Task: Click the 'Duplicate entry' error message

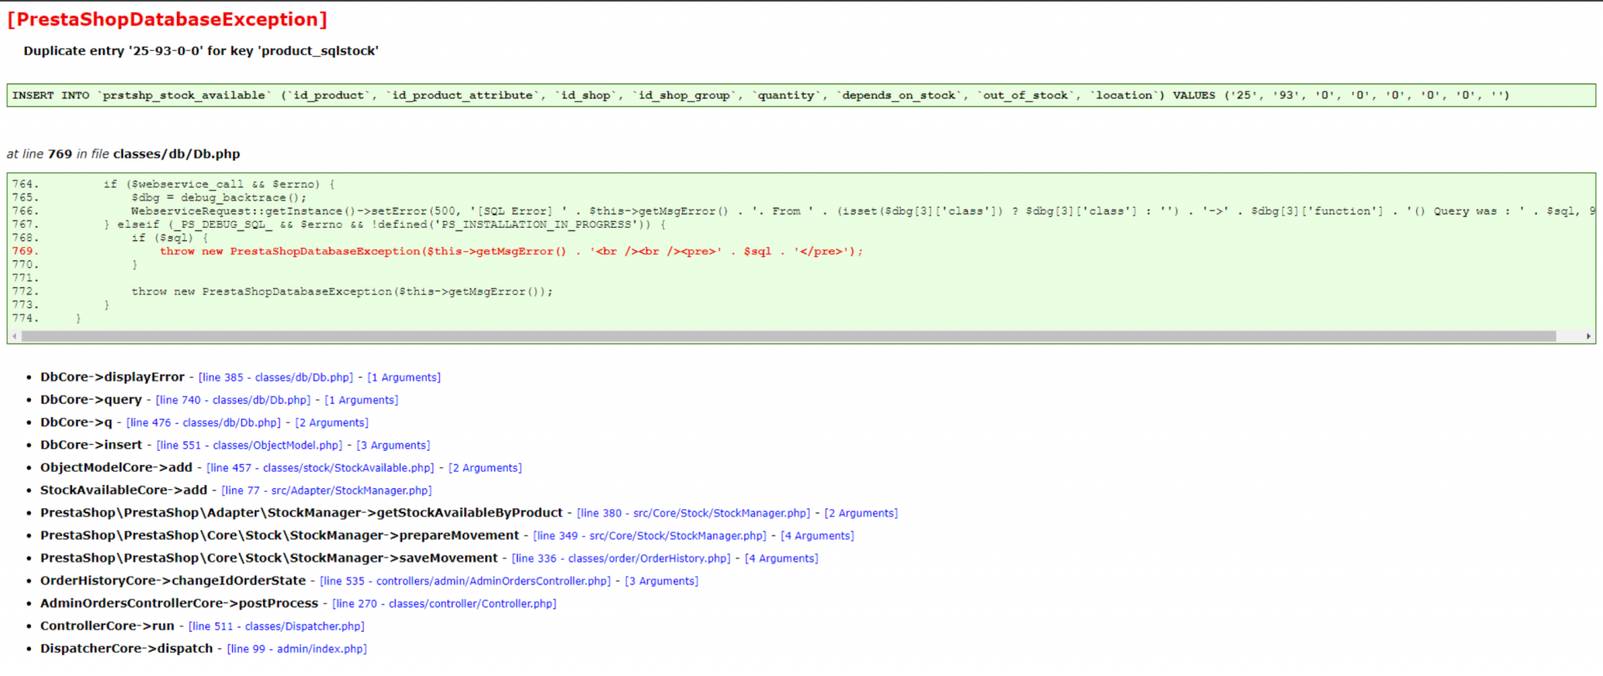Action: point(201,51)
